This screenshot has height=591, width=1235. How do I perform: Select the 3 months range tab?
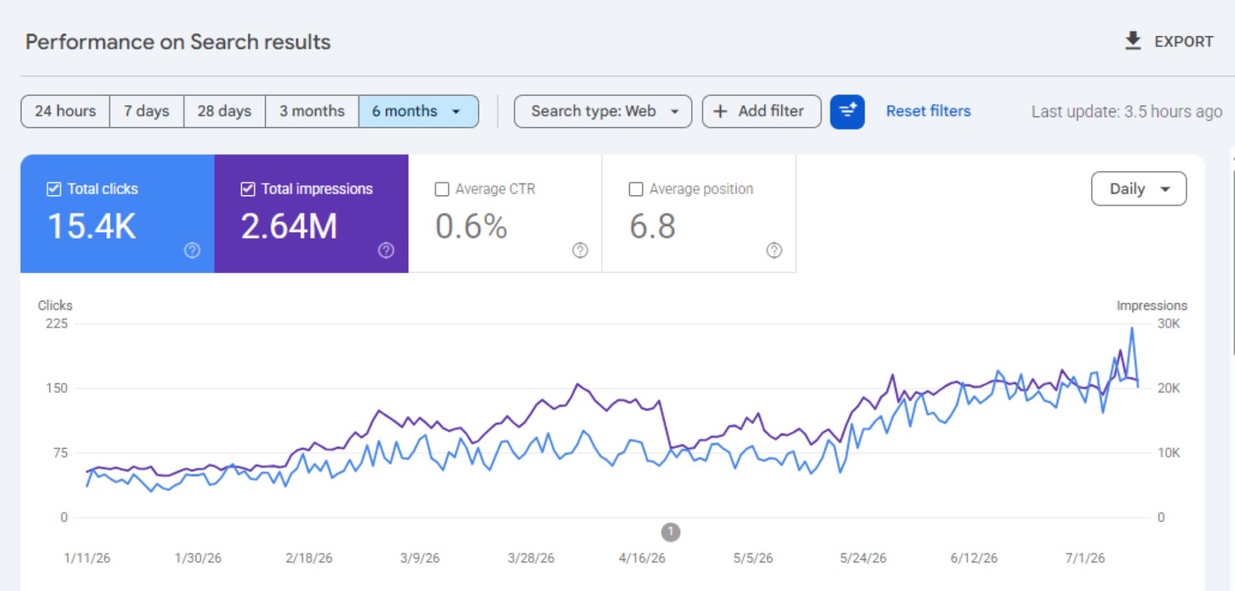pyautogui.click(x=312, y=112)
